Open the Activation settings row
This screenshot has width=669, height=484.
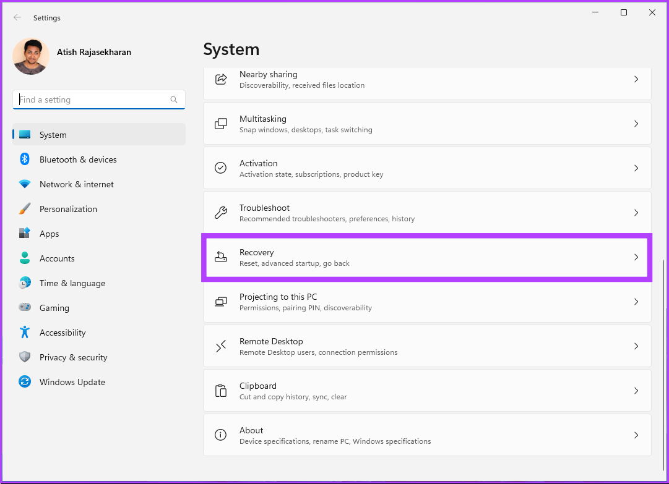[x=427, y=168]
